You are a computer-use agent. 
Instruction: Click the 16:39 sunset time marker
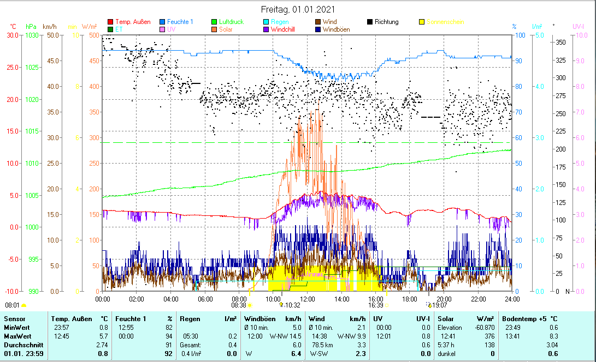[x=375, y=306]
